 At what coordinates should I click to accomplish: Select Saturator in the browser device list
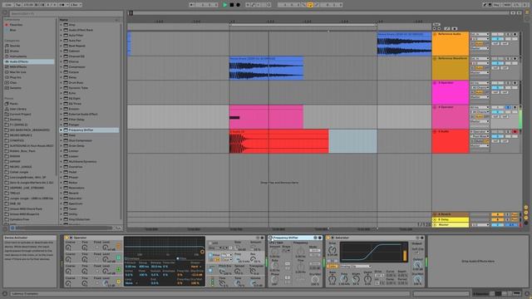coord(76,199)
